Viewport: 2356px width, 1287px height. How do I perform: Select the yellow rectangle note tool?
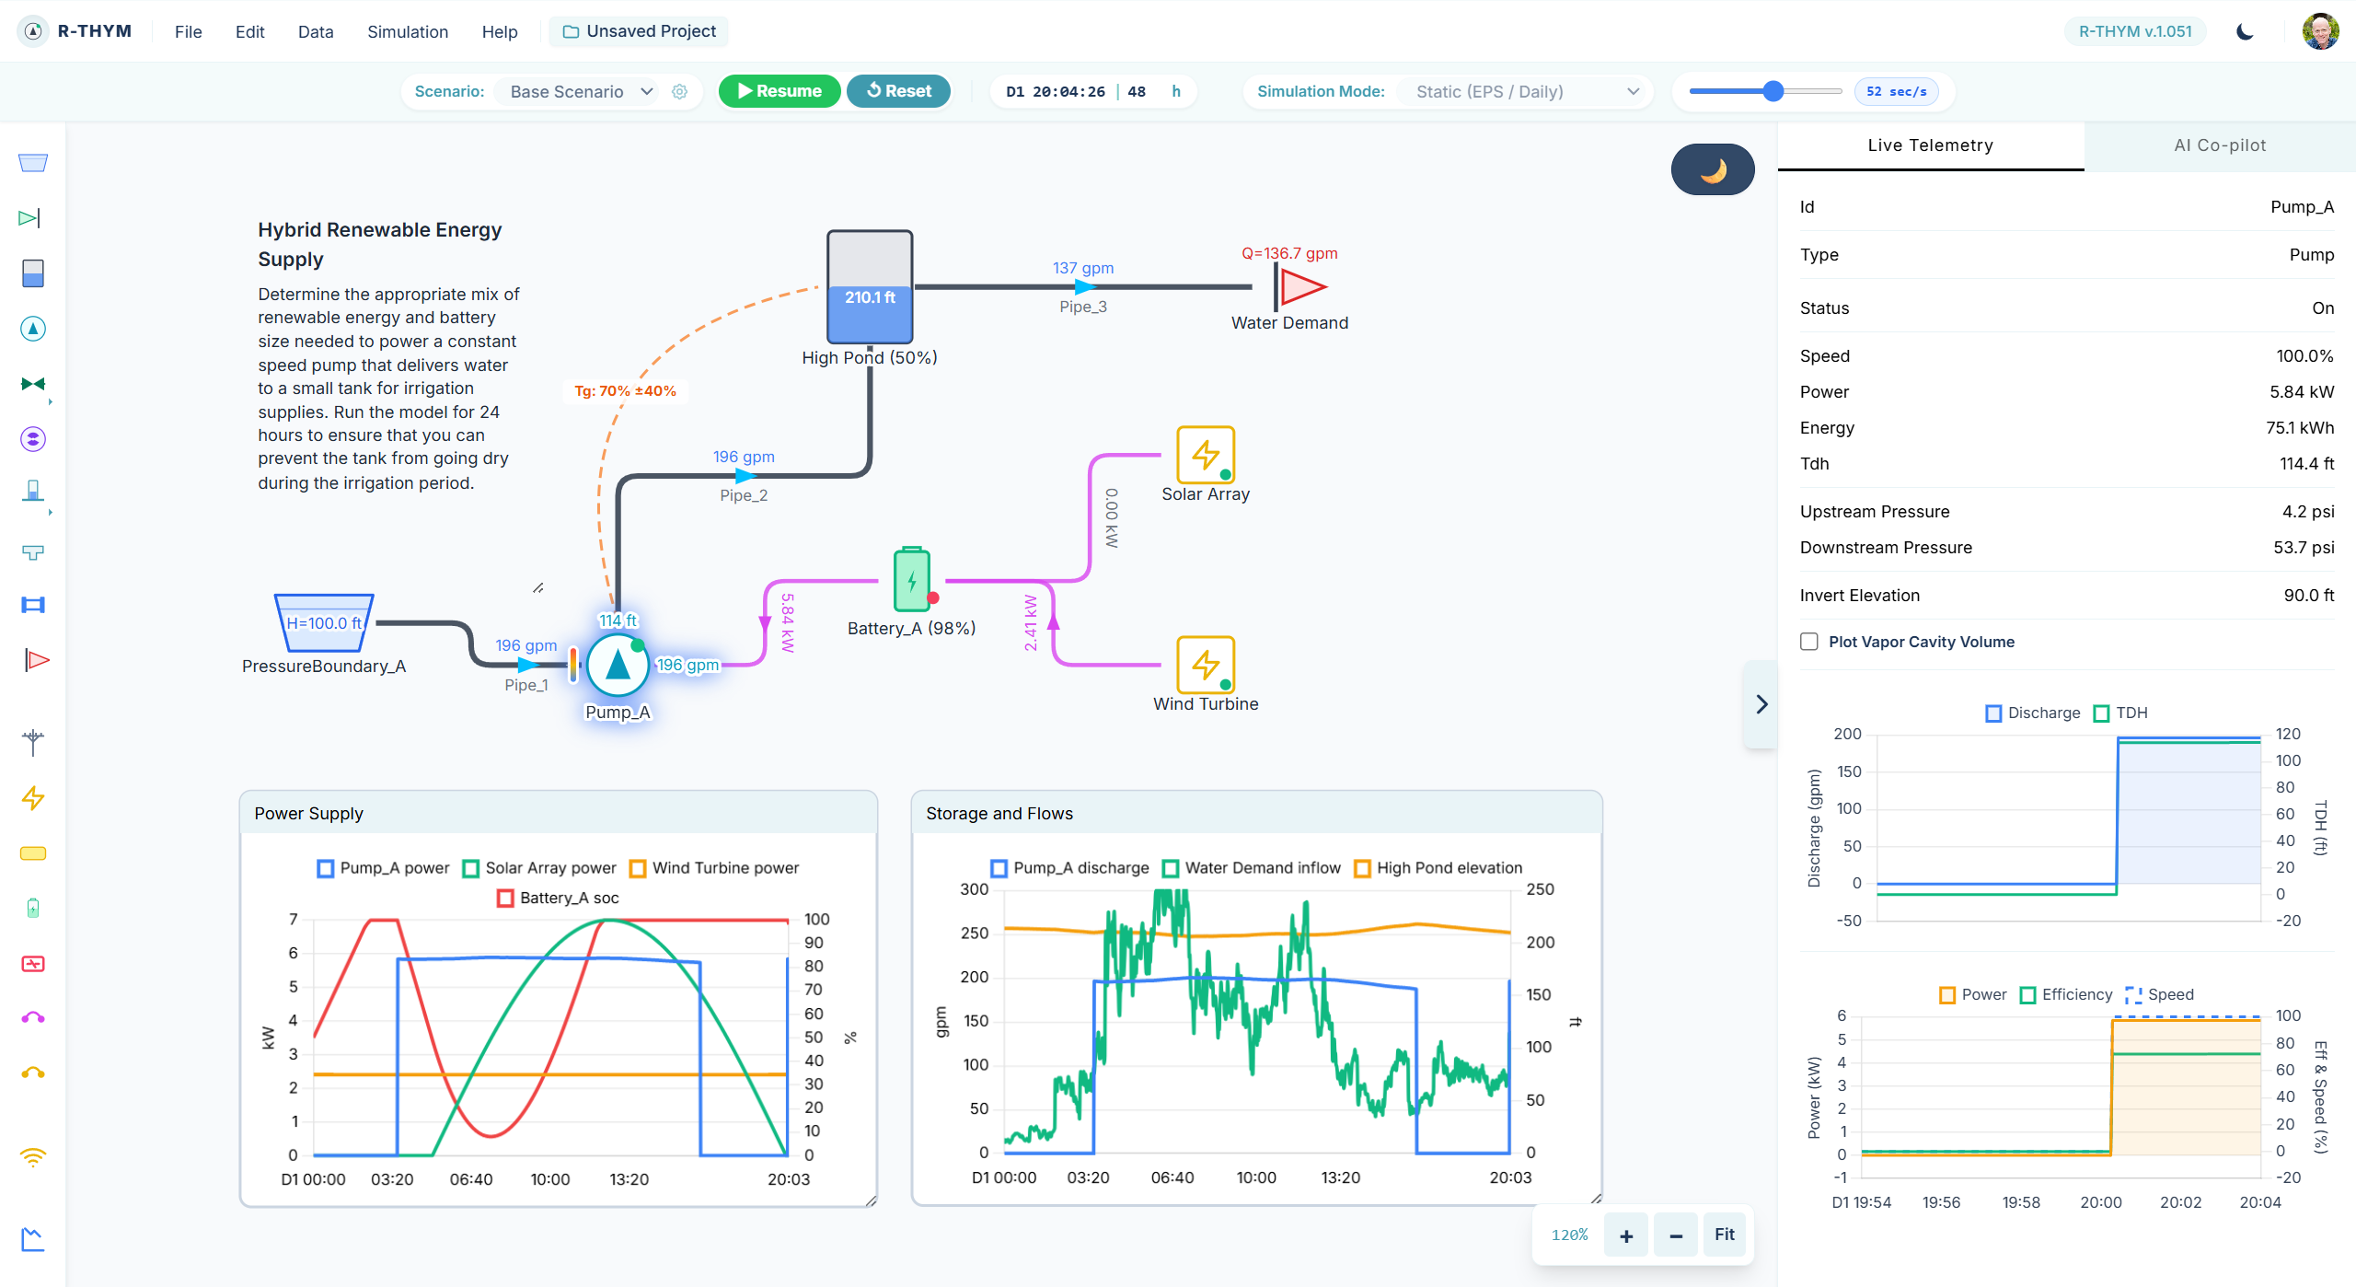coord(33,853)
